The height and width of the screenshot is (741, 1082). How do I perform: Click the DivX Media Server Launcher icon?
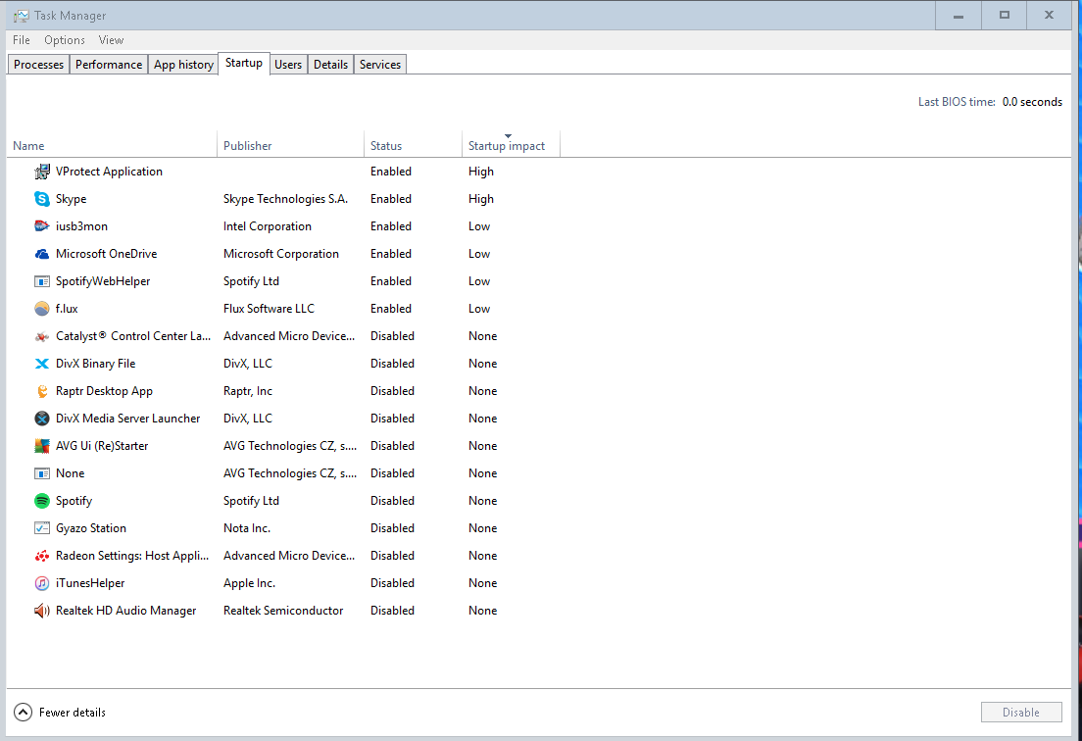click(42, 419)
